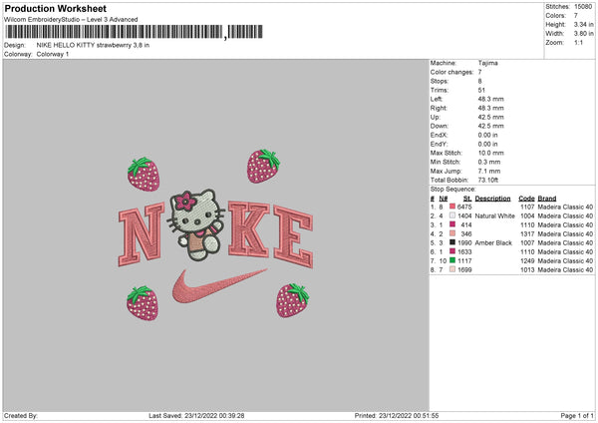598x423 pixels.
Task: Click the 'St.' column header
Action: click(467, 199)
